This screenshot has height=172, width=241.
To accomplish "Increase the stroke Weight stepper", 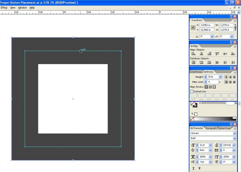I will tap(206, 76).
